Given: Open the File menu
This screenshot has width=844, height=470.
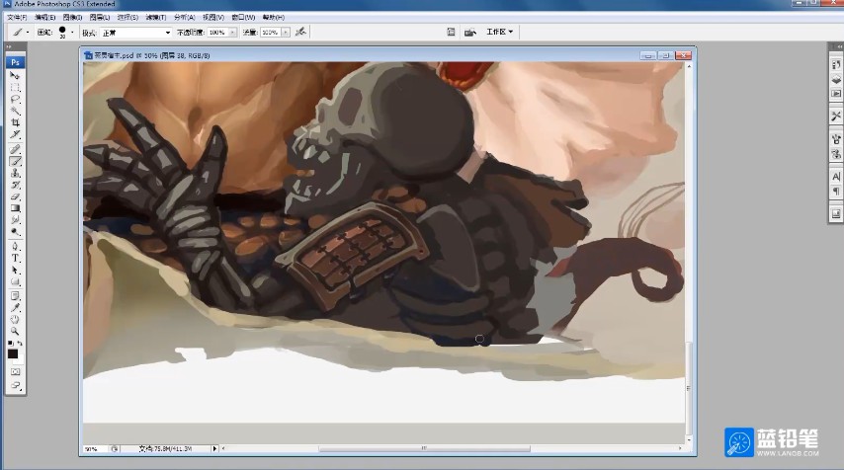Looking at the screenshot, I should [17, 17].
